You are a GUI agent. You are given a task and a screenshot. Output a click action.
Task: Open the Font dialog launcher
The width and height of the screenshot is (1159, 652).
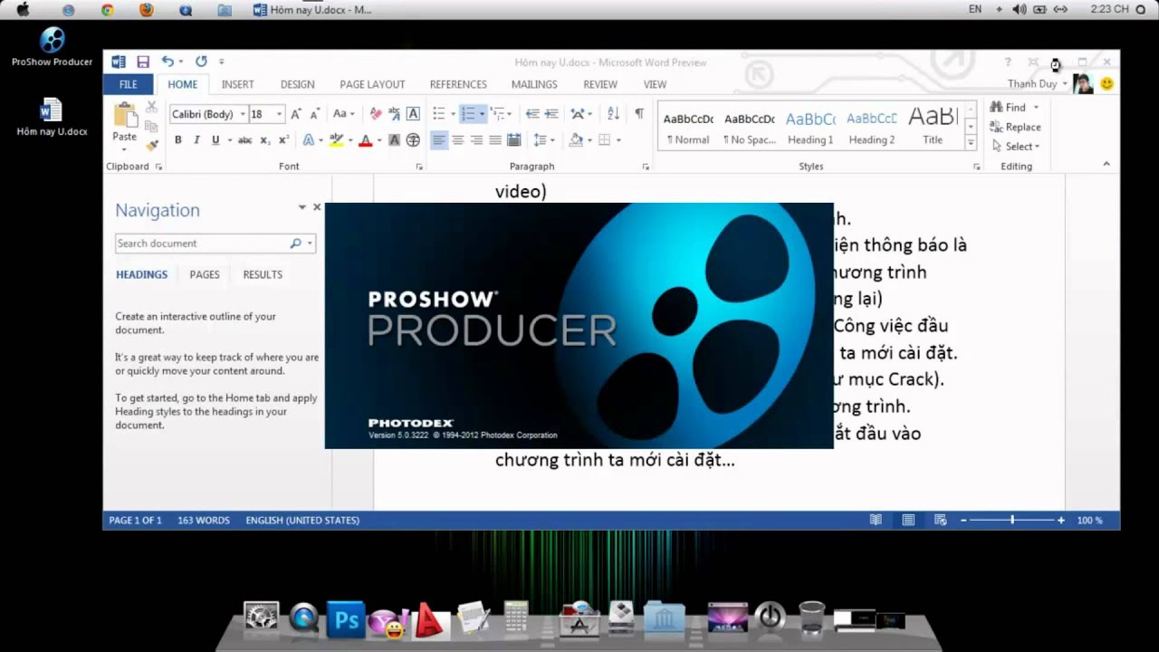point(419,168)
